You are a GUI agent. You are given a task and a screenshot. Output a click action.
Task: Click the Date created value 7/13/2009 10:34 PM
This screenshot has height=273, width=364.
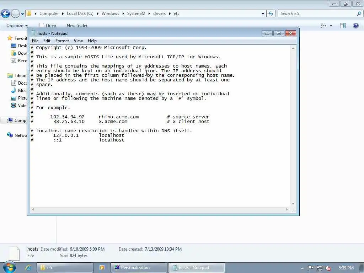click(x=163, y=249)
